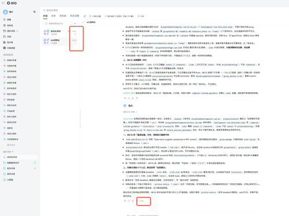Click the comment icon under the last message
Image resolution: width=289 pixels, height=216 pixels.
click(x=129, y=201)
